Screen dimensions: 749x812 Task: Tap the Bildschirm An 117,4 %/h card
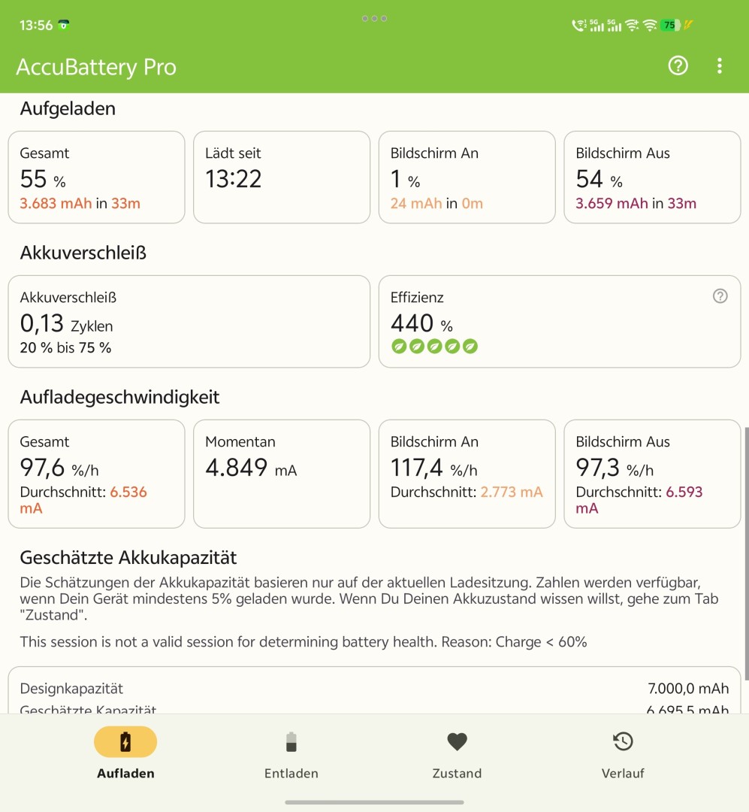(x=467, y=474)
